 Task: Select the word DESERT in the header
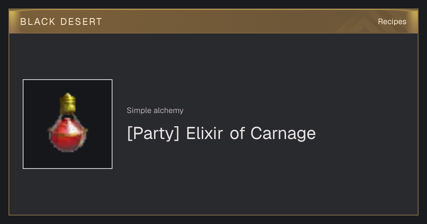[81, 22]
